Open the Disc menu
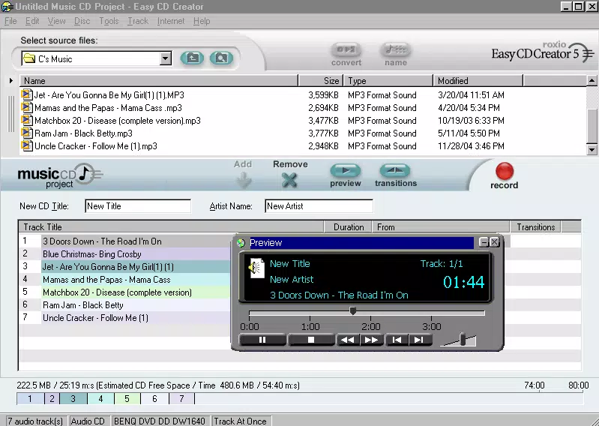This screenshot has height=426, width=599. pyautogui.click(x=82, y=21)
